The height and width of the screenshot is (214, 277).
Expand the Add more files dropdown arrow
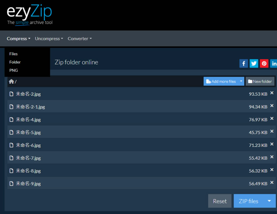[x=241, y=81]
